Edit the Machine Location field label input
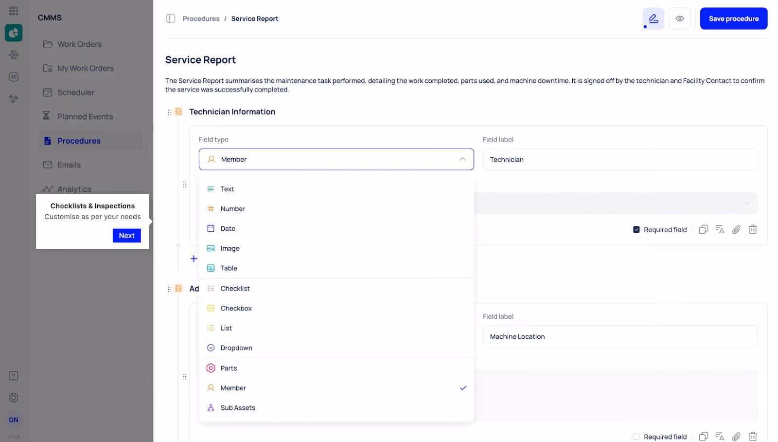 point(620,336)
